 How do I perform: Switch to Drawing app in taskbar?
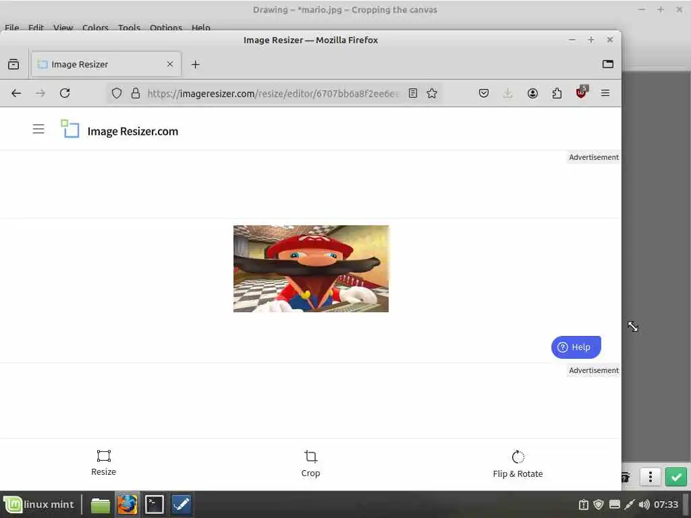[181, 505]
